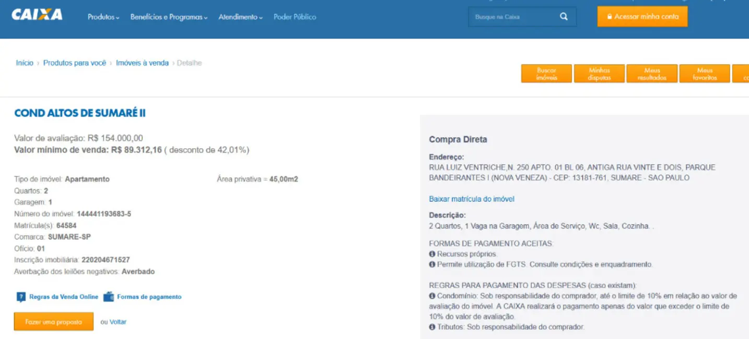This screenshot has width=749, height=339.
Task: Select the Minhas disputas tab
Action: 599,74
